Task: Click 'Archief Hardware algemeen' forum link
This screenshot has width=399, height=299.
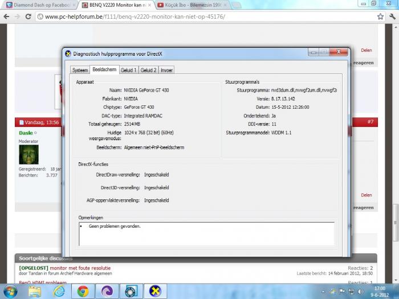Action: pyautogui.click(x=86, y=273)
